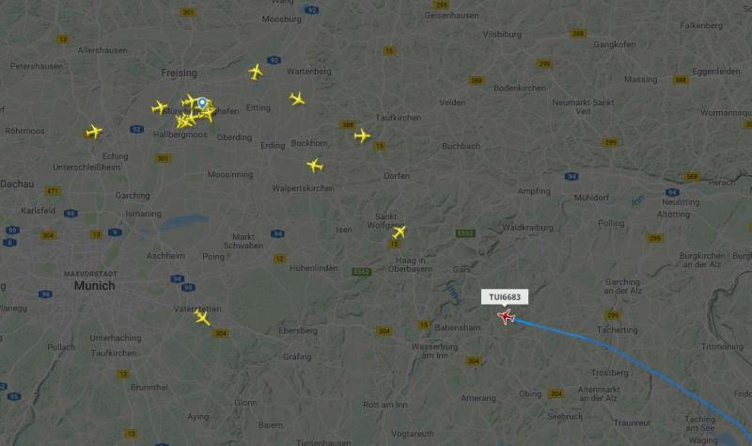Click the Munich city label
752x446 pixels.
point(95,286)
